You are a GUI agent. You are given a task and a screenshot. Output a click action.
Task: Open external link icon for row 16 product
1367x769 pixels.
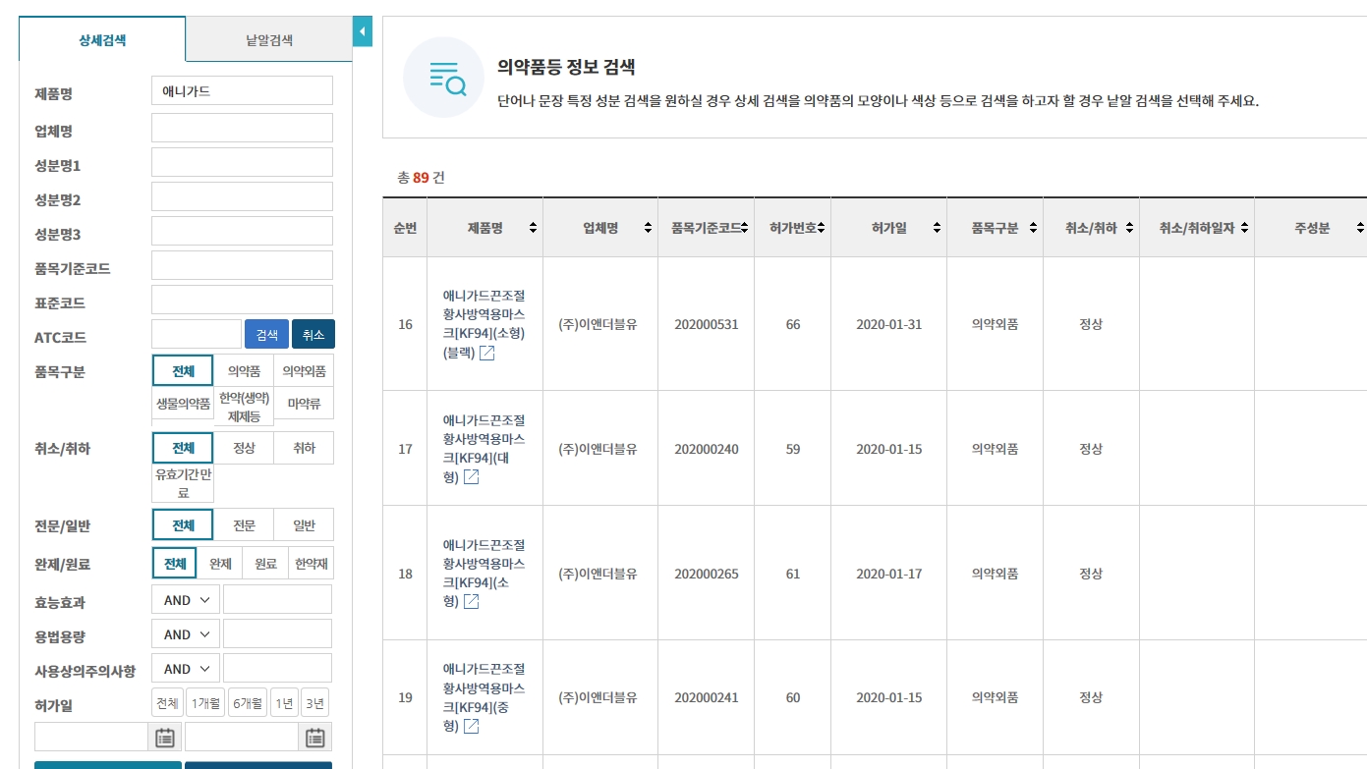(x=486, y=354)
